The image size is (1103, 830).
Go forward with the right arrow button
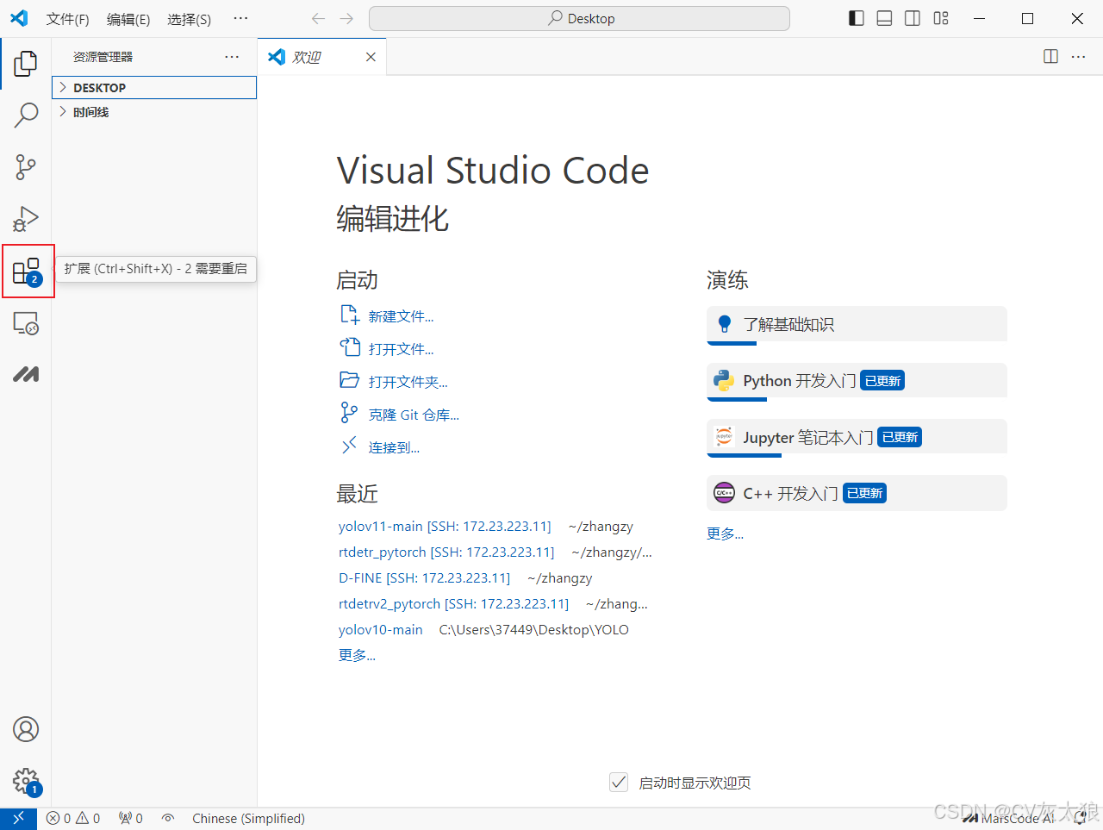click(346, 18)
